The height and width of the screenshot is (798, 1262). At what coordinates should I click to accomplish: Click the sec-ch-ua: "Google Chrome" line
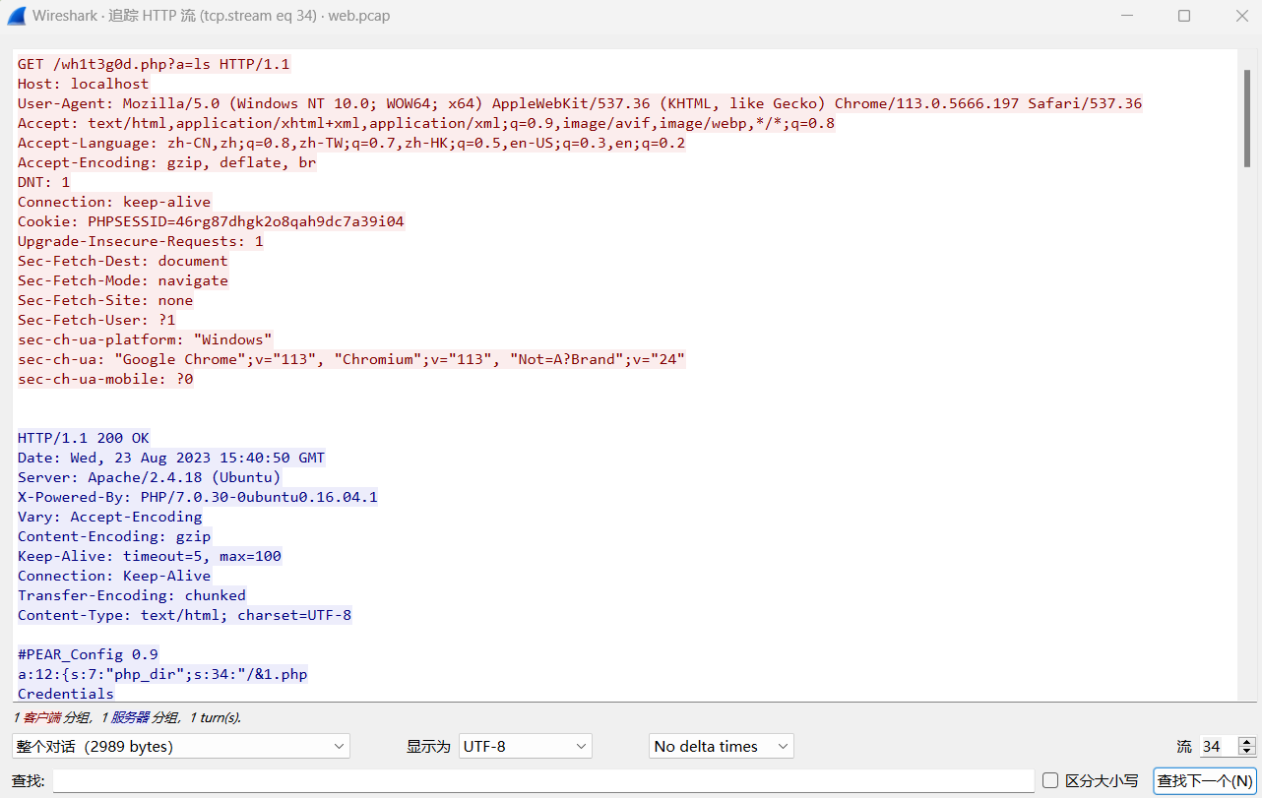(x=351, y=359)
